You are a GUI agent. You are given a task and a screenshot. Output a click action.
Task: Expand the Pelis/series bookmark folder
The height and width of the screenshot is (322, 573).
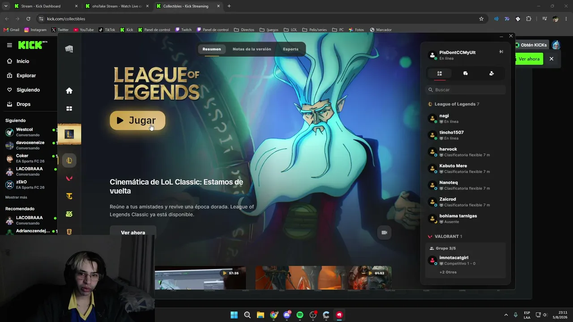point(314,30)
